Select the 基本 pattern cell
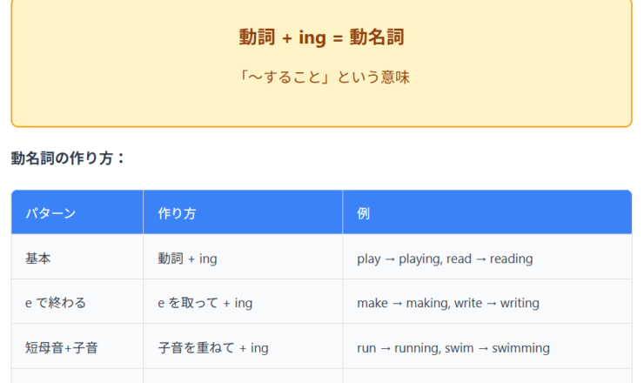 coord(39,259)
